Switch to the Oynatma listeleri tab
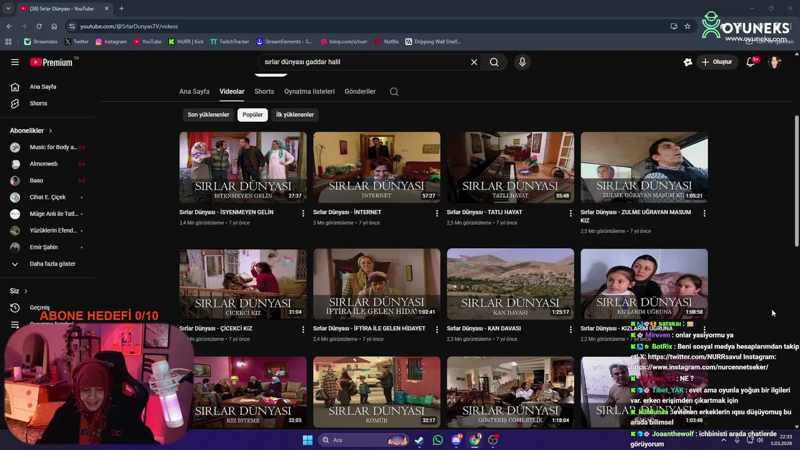800x450 pixels. click(309, 91)
